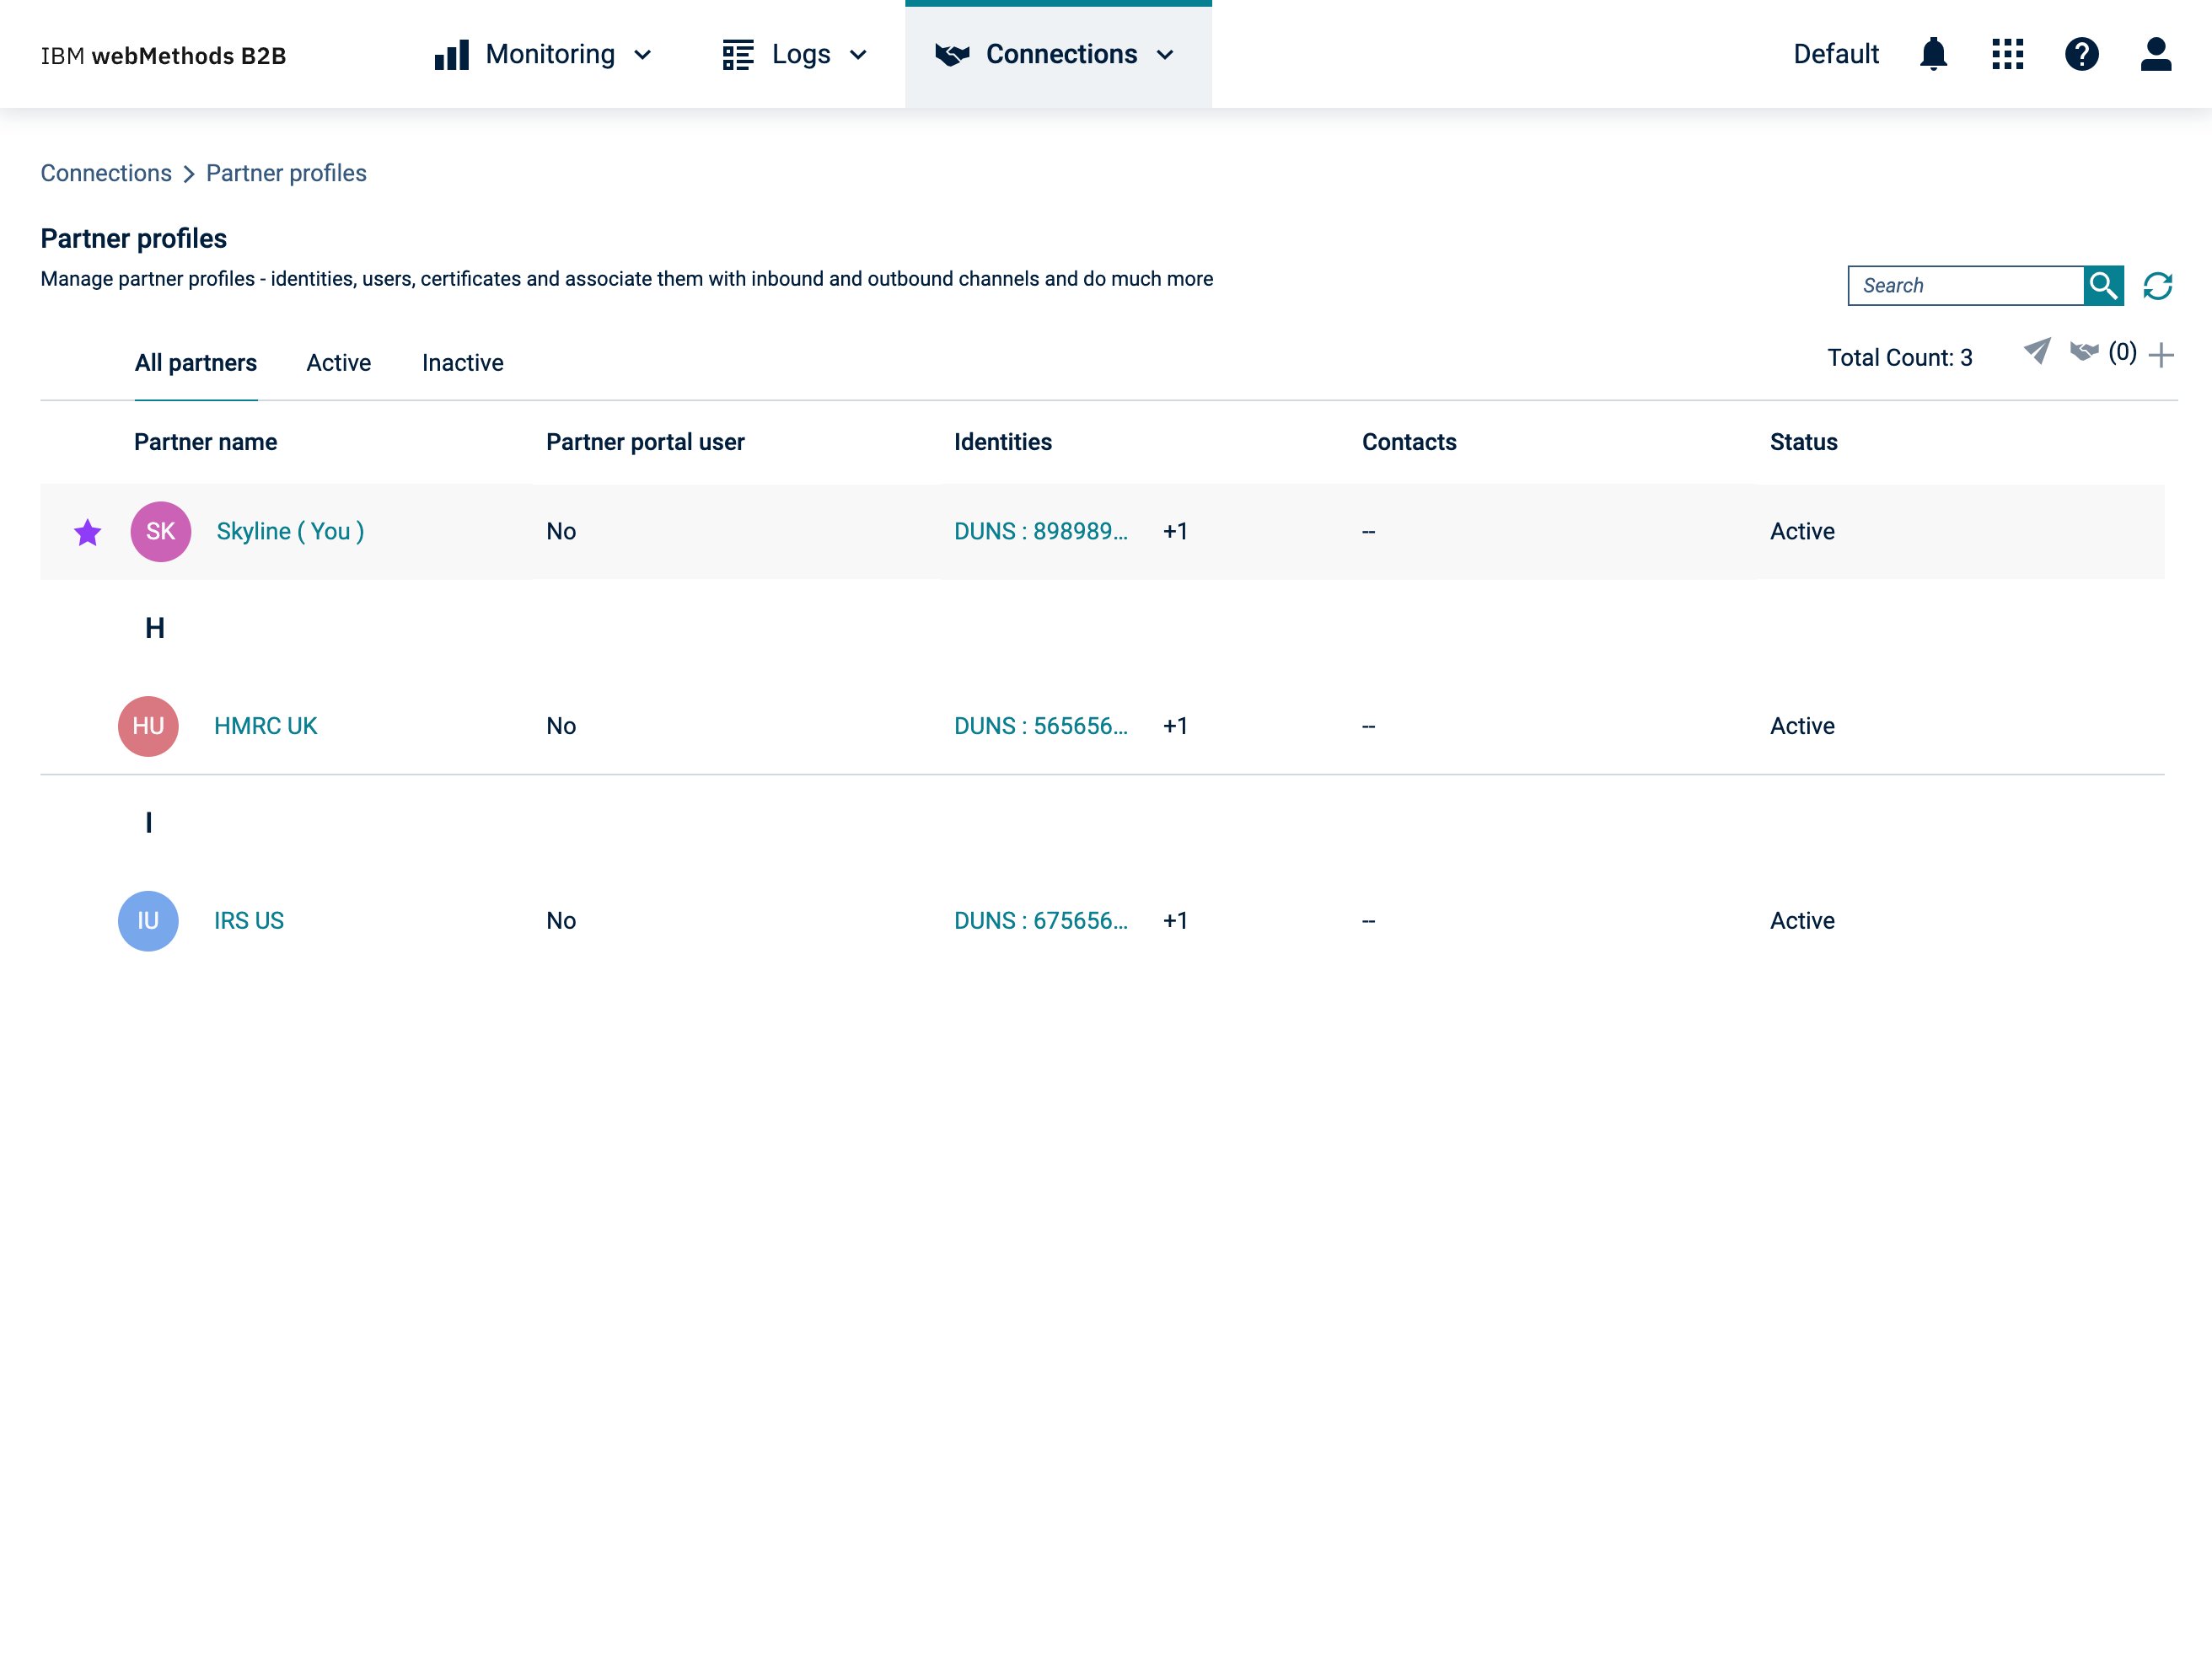Click the Identities column header
This screenshot has height=1662, width=2212.
pos(1003,443)
